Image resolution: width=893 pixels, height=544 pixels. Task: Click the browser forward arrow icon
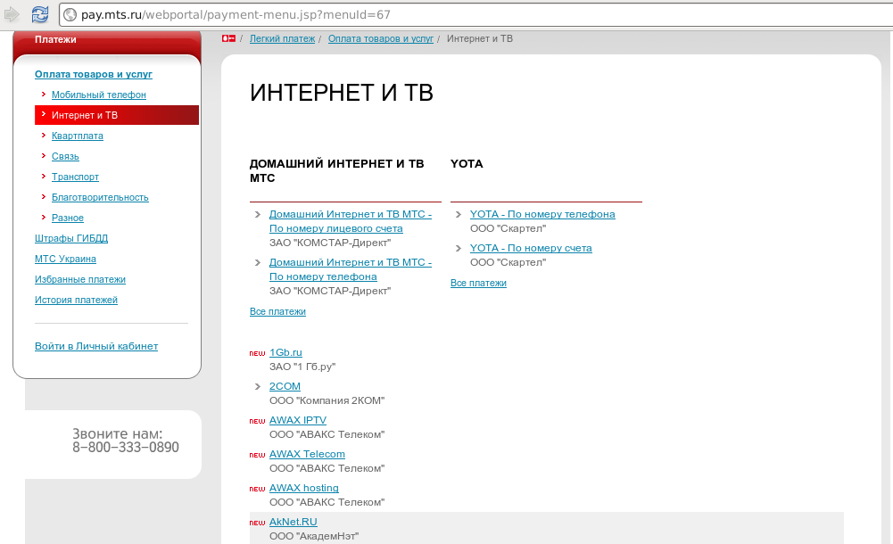point(12,14)
